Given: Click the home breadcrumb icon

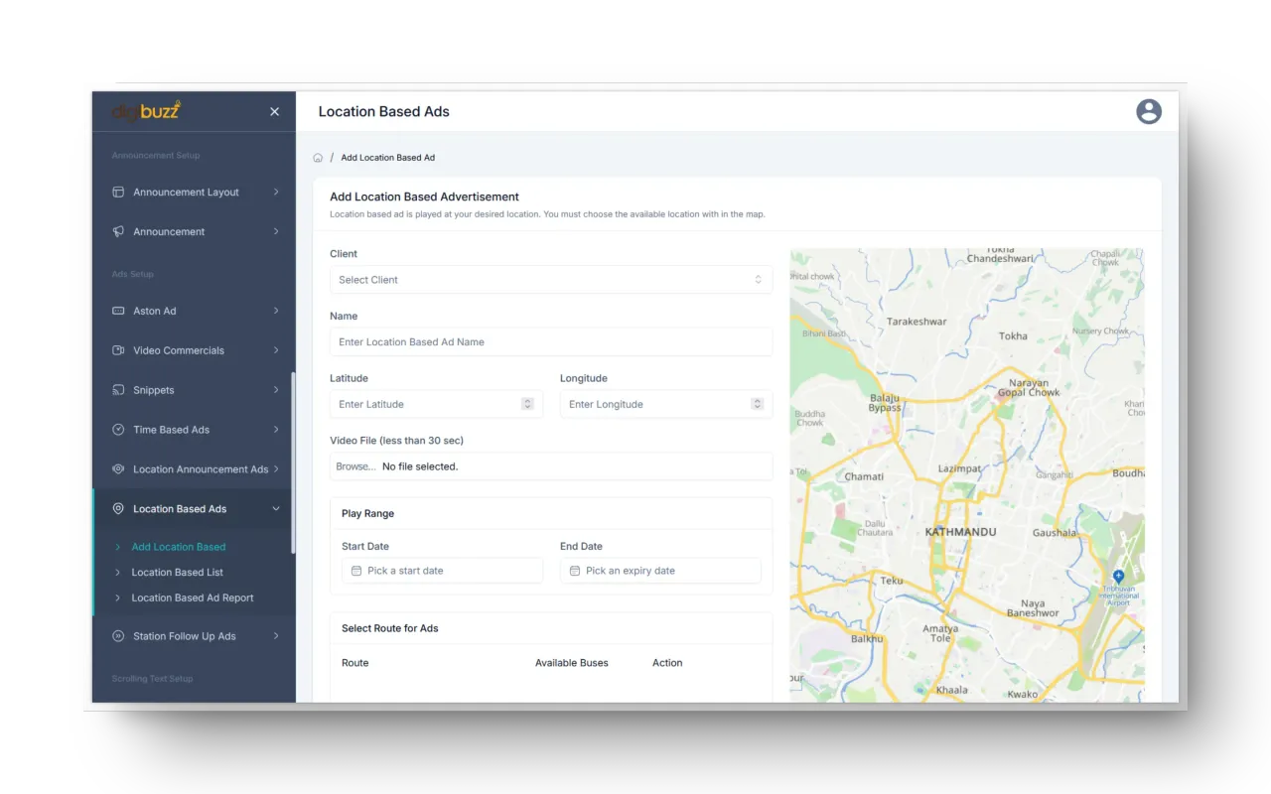Looking at the screenshot, I should [x=318, y=158].
